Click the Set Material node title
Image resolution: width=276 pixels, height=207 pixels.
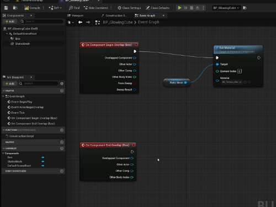point(227,48)
